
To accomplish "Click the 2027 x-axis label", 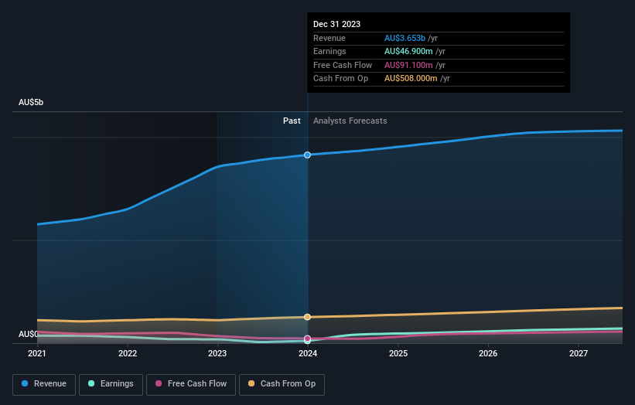I will (579, 353).
